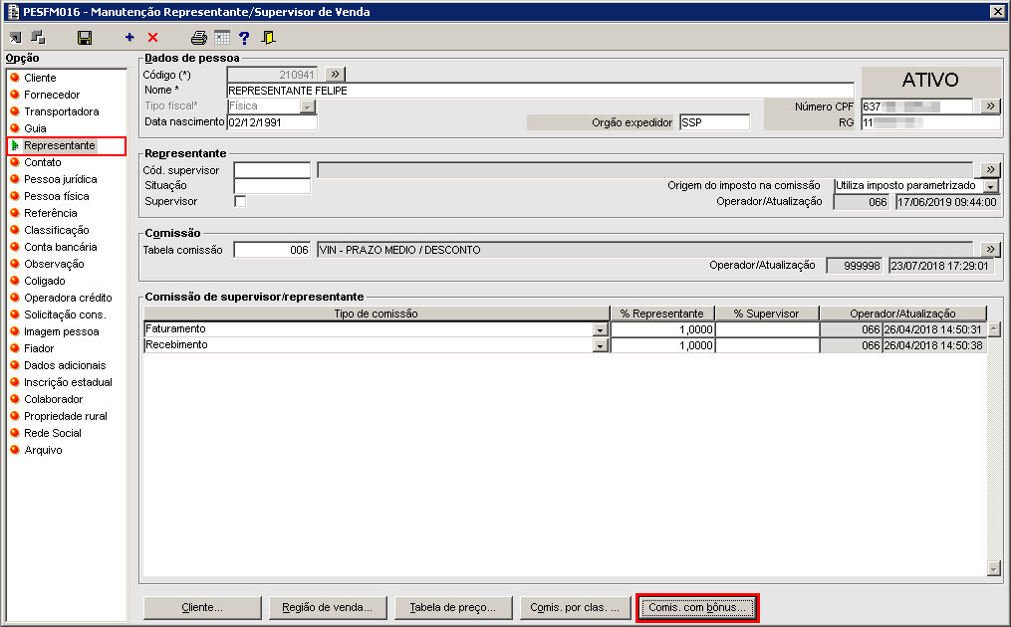The height and width of the screenshot is (627, 1011).
Task: Select Rede Social option
Action: pyautogui.click(x=53, y=433)
